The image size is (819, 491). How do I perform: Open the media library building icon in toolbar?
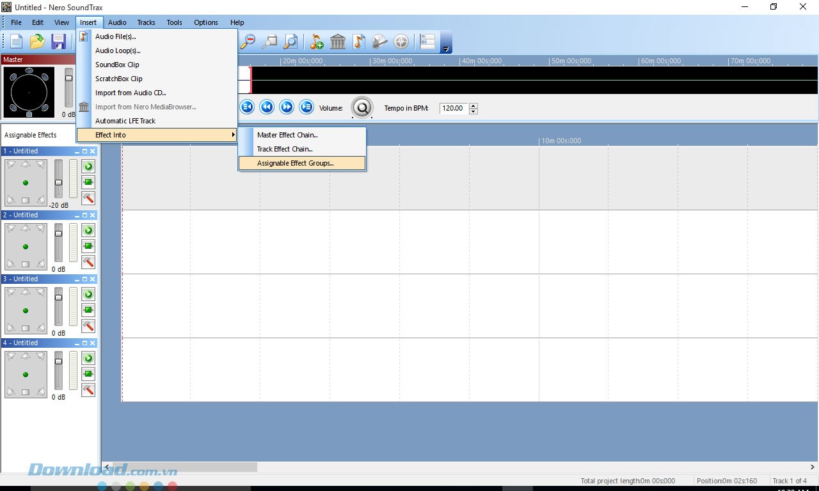pyautogui.click(x=338, y=42)
